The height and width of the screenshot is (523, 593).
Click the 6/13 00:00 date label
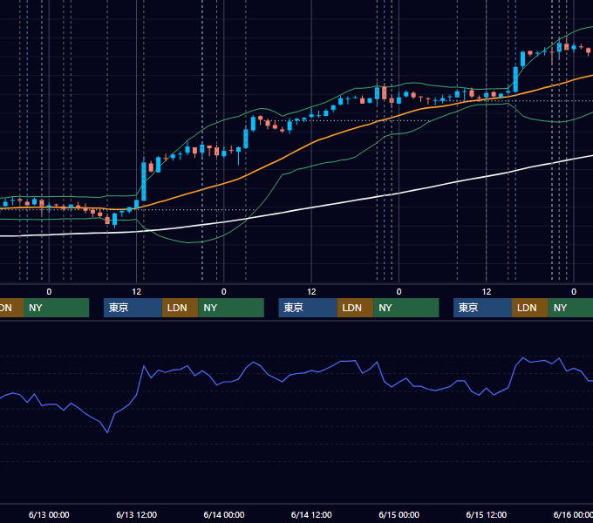pos(49,514)
